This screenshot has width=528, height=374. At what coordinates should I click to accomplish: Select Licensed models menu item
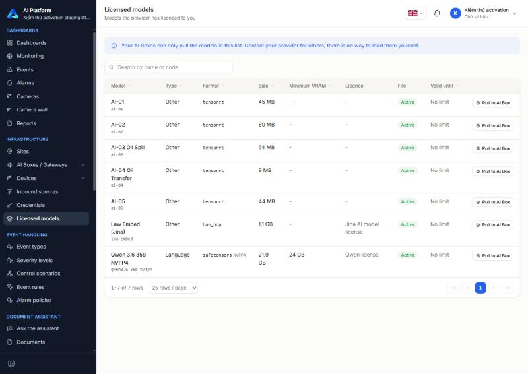tap(46, 218)
